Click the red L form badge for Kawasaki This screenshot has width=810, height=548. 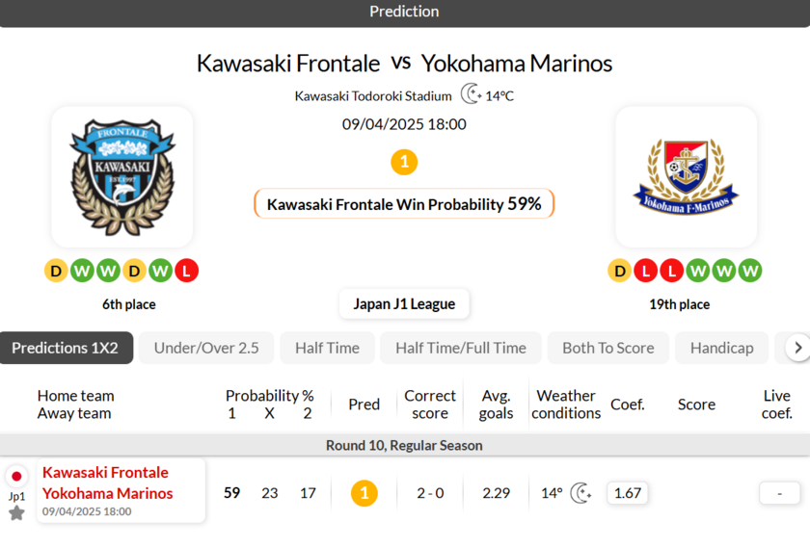[x=187, y=271]
